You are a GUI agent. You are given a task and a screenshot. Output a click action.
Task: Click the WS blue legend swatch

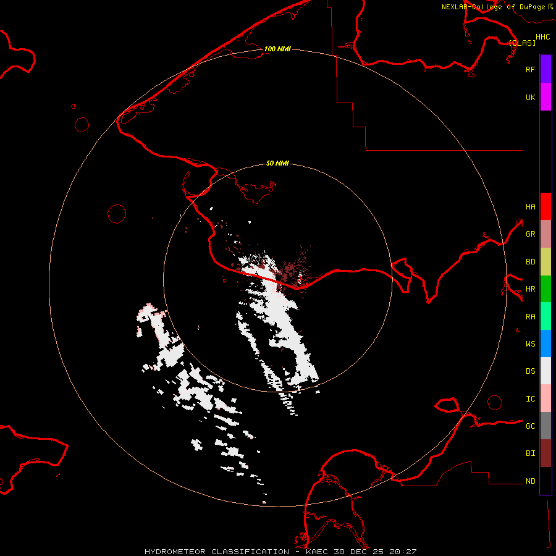545,343
